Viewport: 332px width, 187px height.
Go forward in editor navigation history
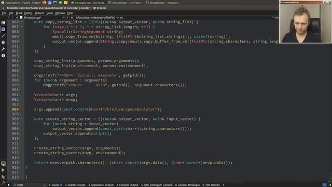coord(13,17)
